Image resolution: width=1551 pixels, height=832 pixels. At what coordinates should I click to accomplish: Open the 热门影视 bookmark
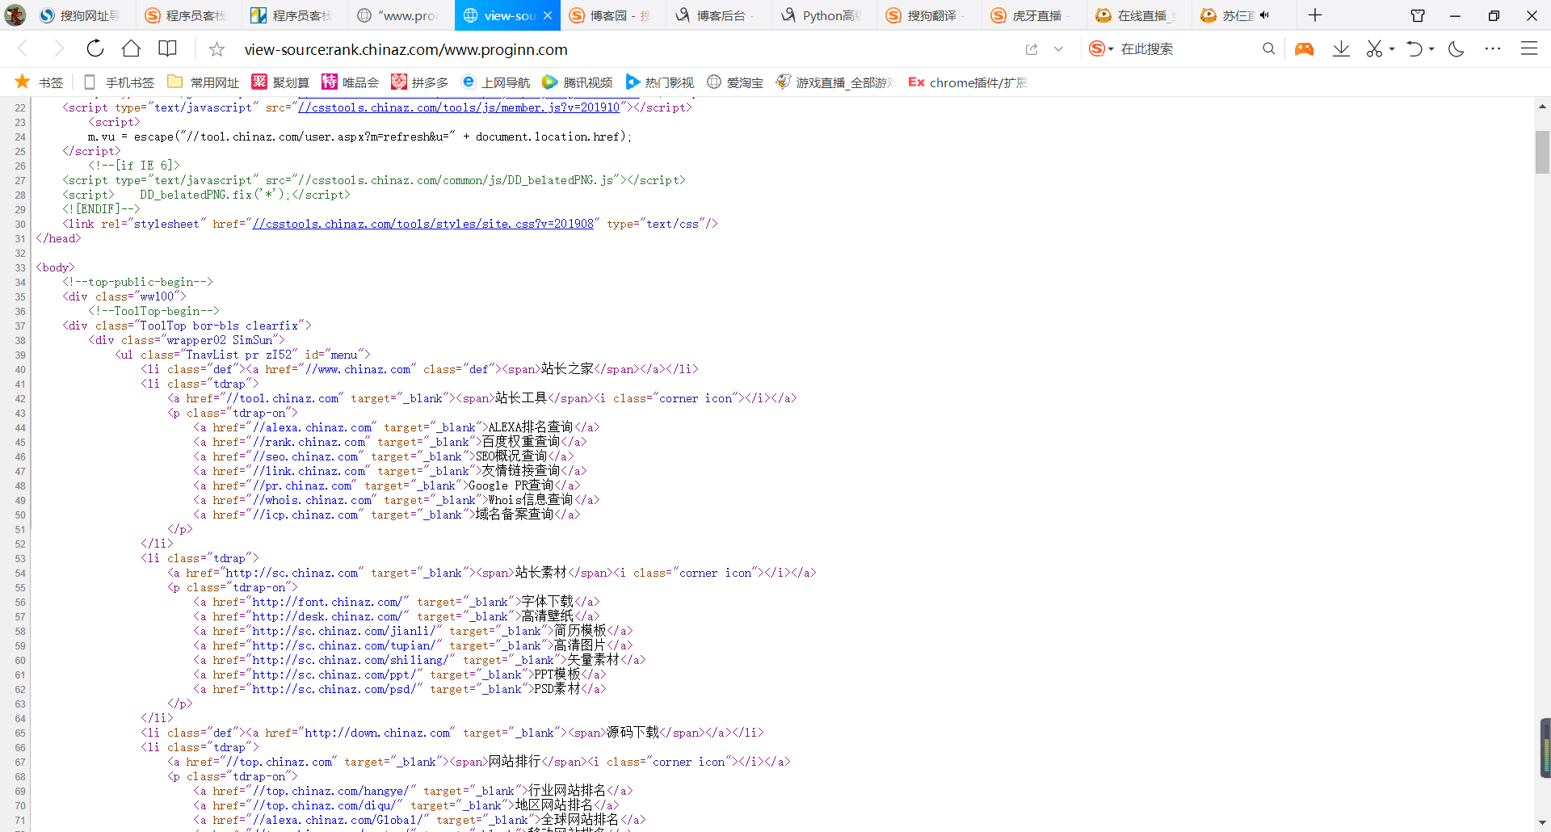[659, 82]
